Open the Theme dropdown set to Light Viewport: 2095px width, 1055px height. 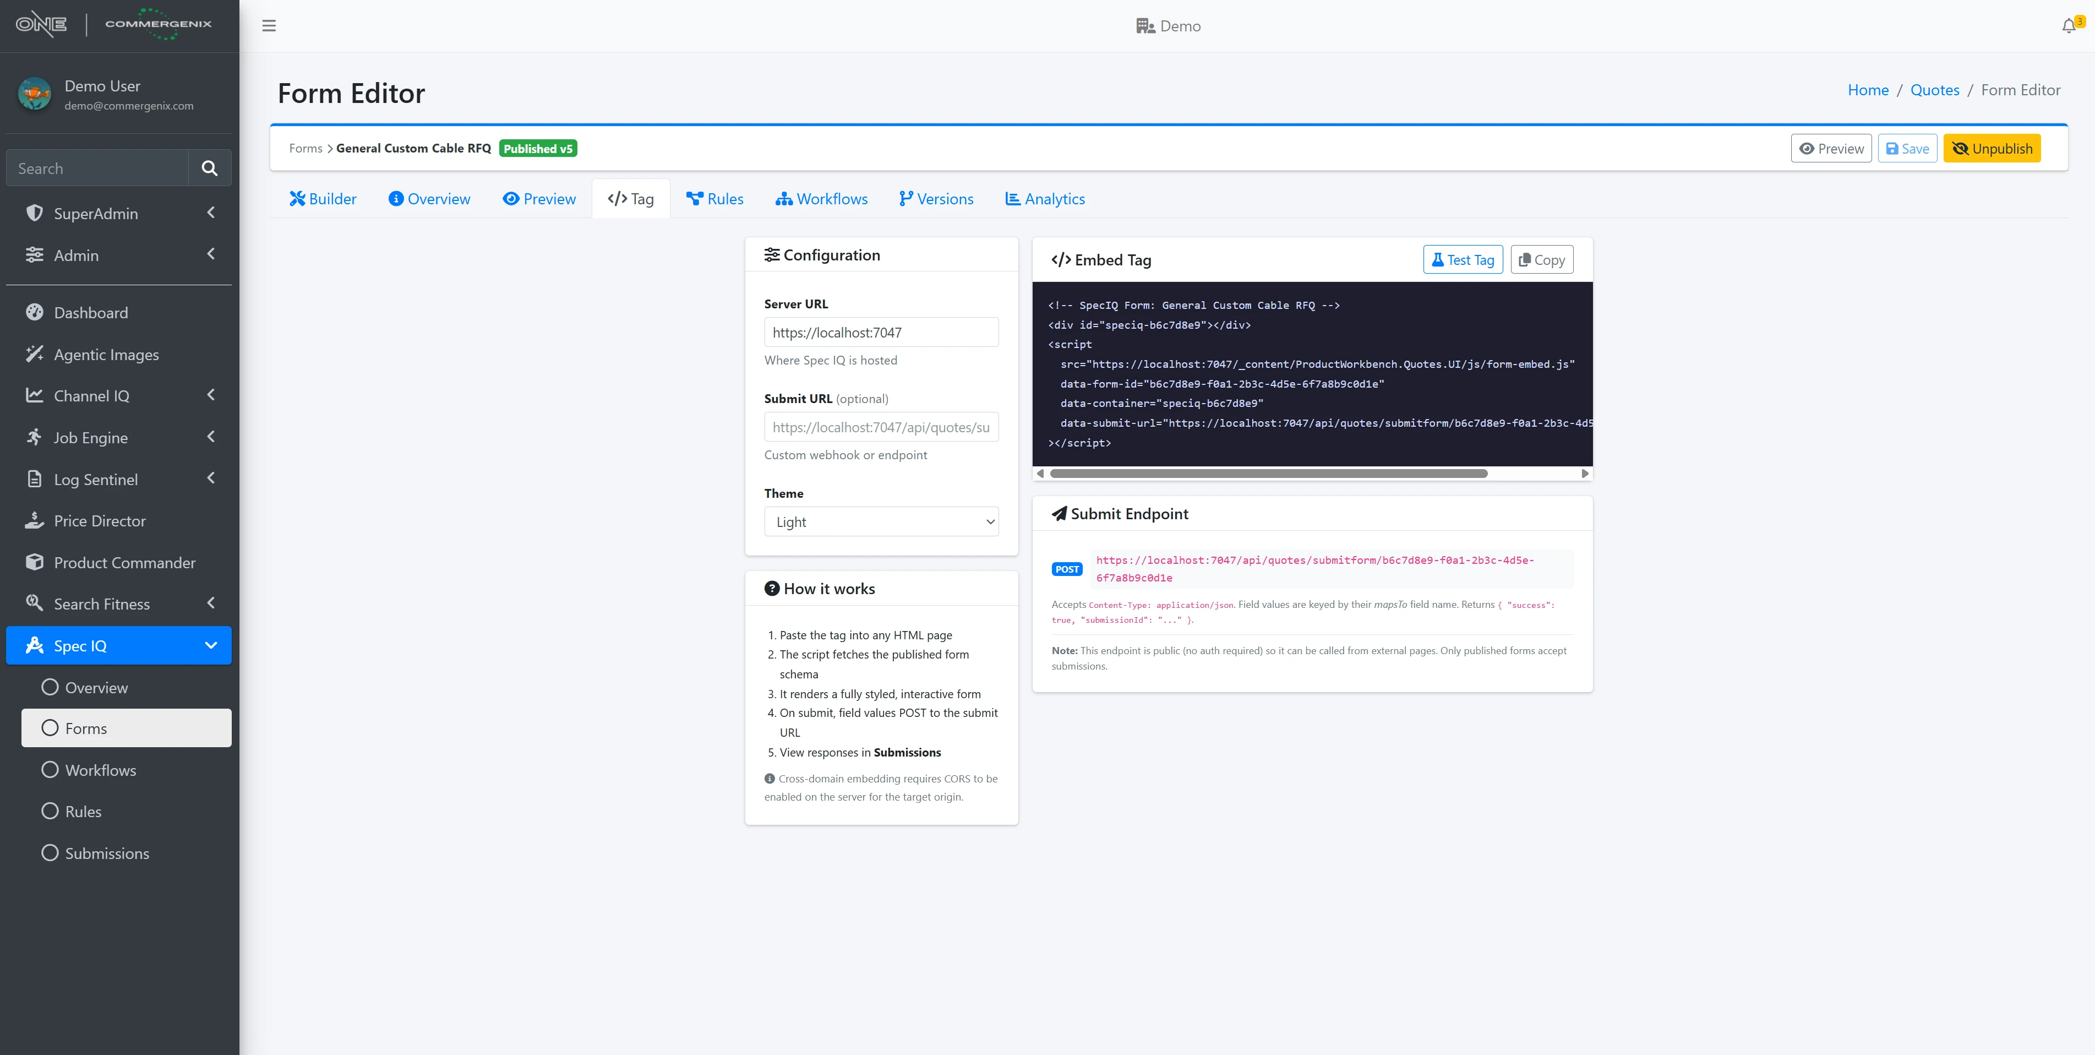click(x=882, y=522)
